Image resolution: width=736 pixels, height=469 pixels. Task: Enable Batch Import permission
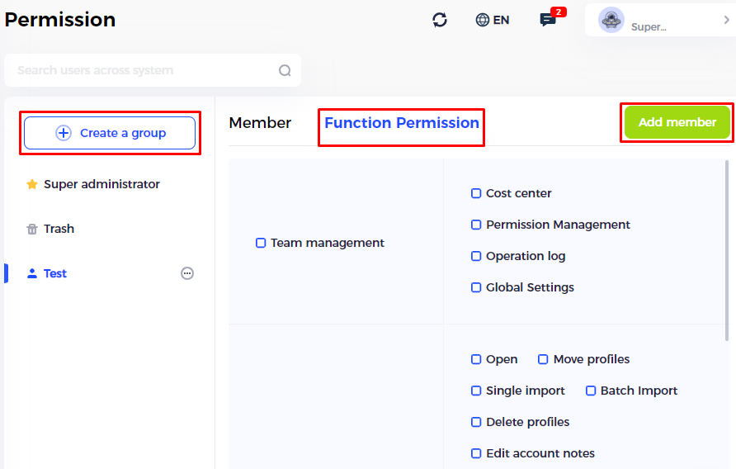(591, 391)
